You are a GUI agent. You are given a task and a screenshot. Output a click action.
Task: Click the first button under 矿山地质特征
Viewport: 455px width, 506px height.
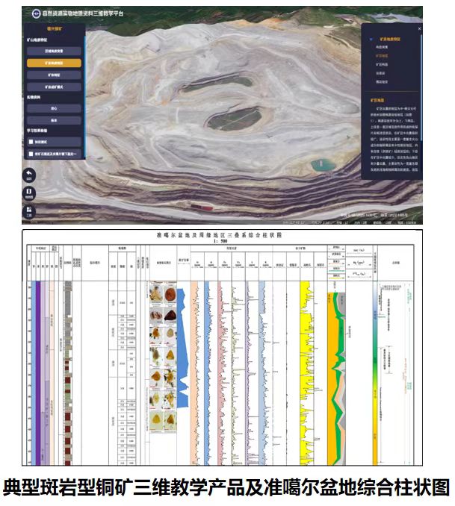point(54,51)
